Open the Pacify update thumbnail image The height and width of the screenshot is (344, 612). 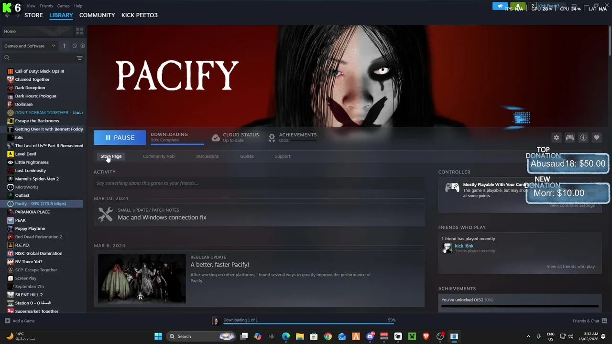pos(142,279)
